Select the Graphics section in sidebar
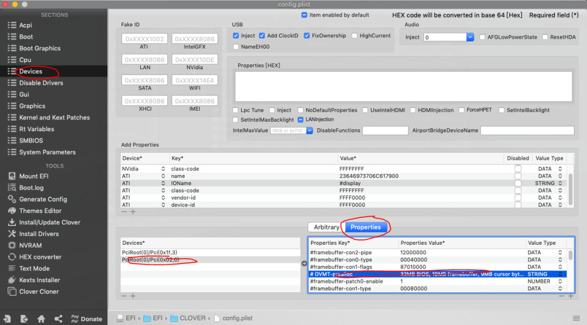This screenshot has width=587, height=325. (x=32, y=106)
